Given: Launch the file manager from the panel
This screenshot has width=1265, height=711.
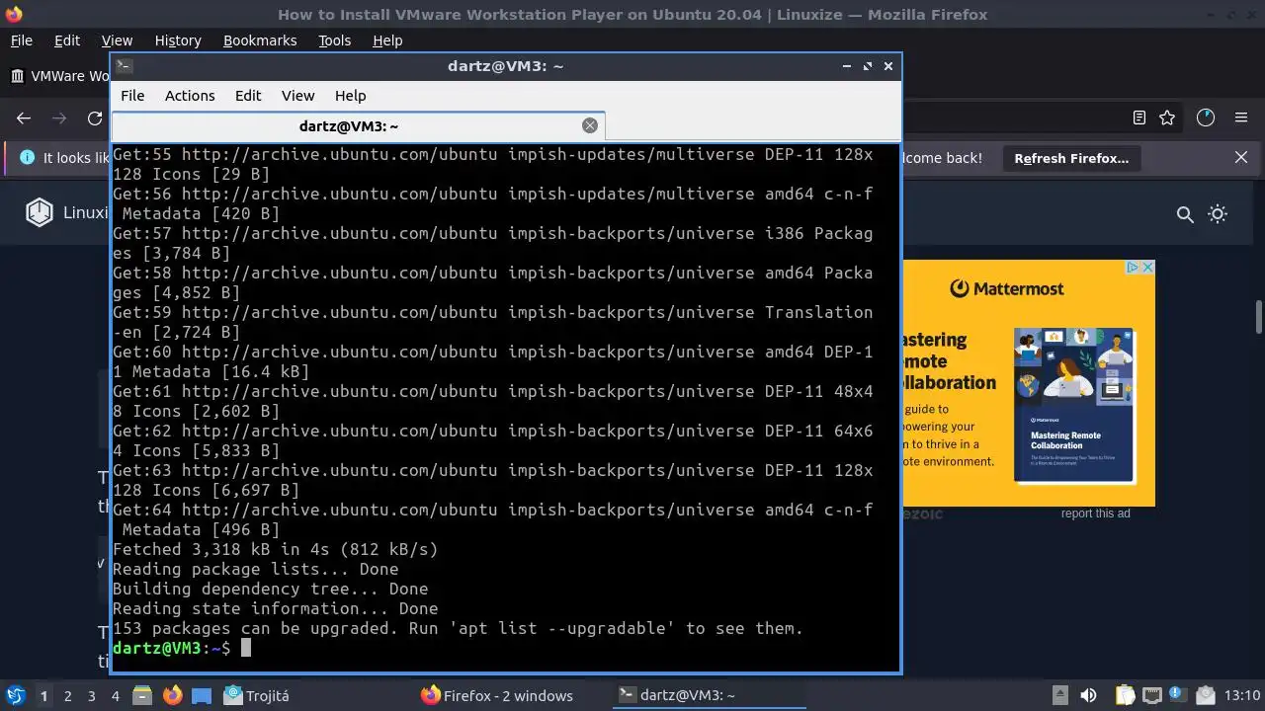Looking at the screenshot, I should pyautogui.click(x=141, y=695).
